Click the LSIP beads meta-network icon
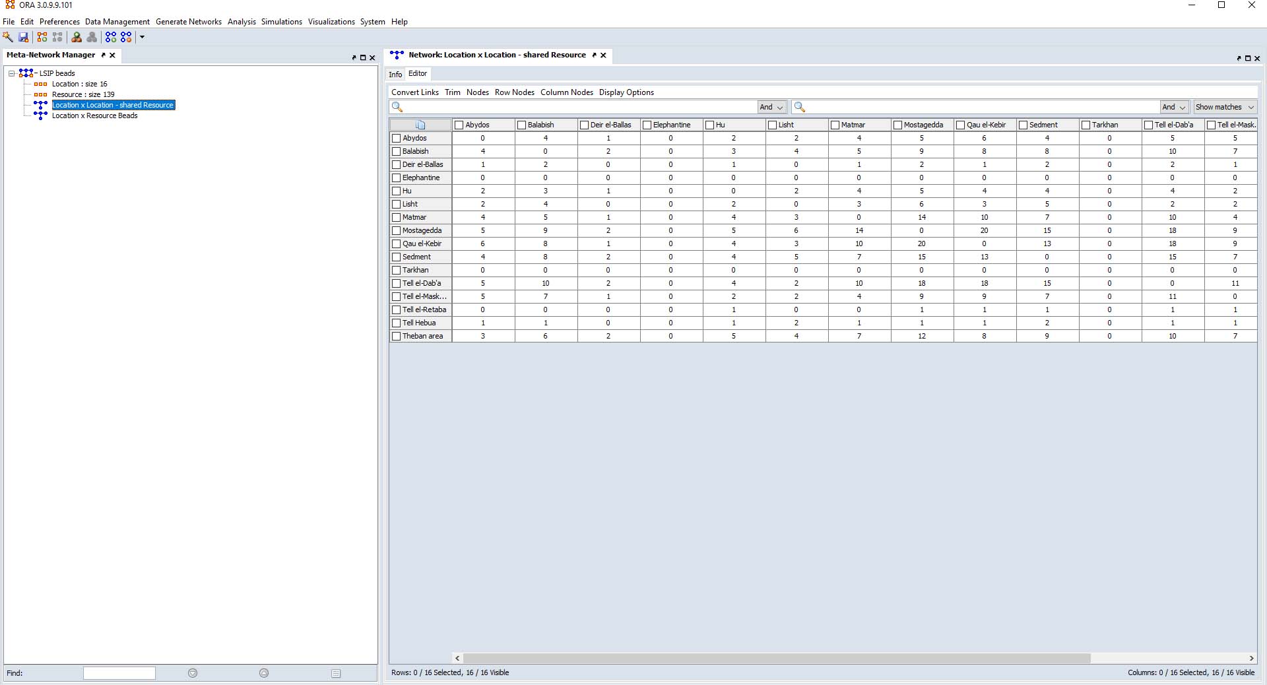The width and height of the screenshot is (1267, 685). coord(26,73)
